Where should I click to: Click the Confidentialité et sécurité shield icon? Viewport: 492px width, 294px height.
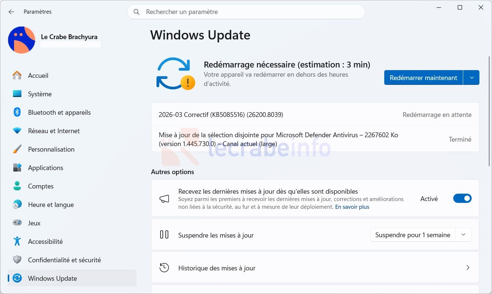(17, 260)
